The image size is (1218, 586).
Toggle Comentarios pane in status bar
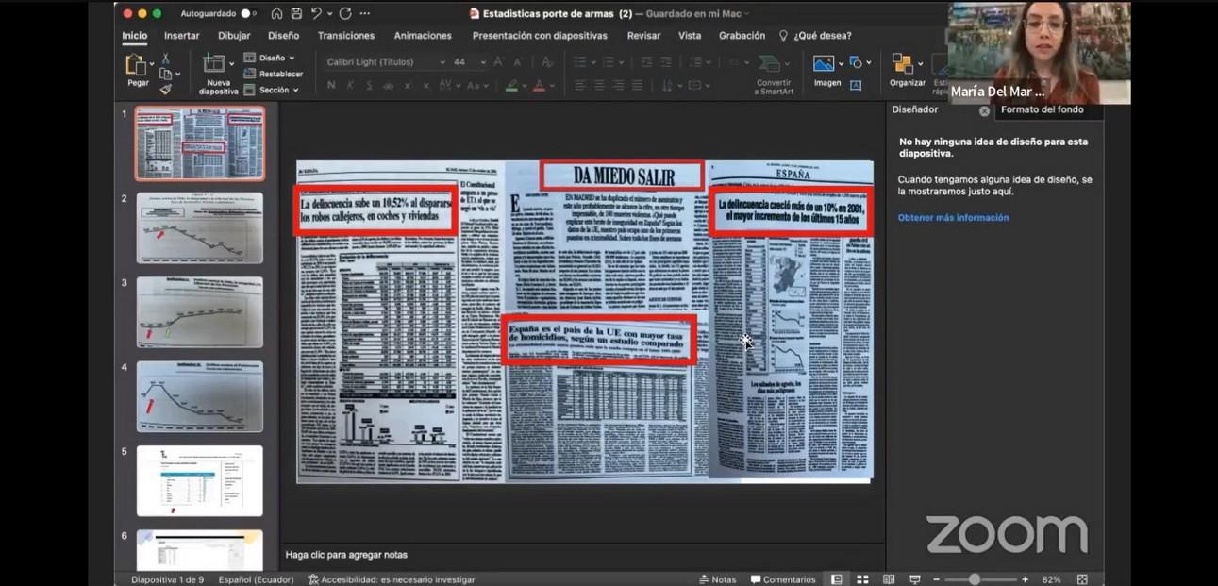[781, 579]
